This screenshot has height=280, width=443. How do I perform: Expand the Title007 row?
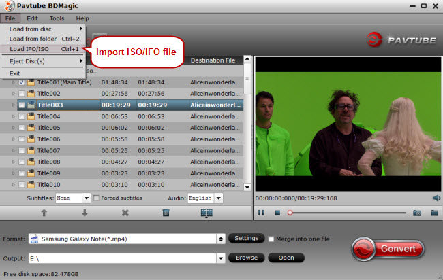point(13,150)
